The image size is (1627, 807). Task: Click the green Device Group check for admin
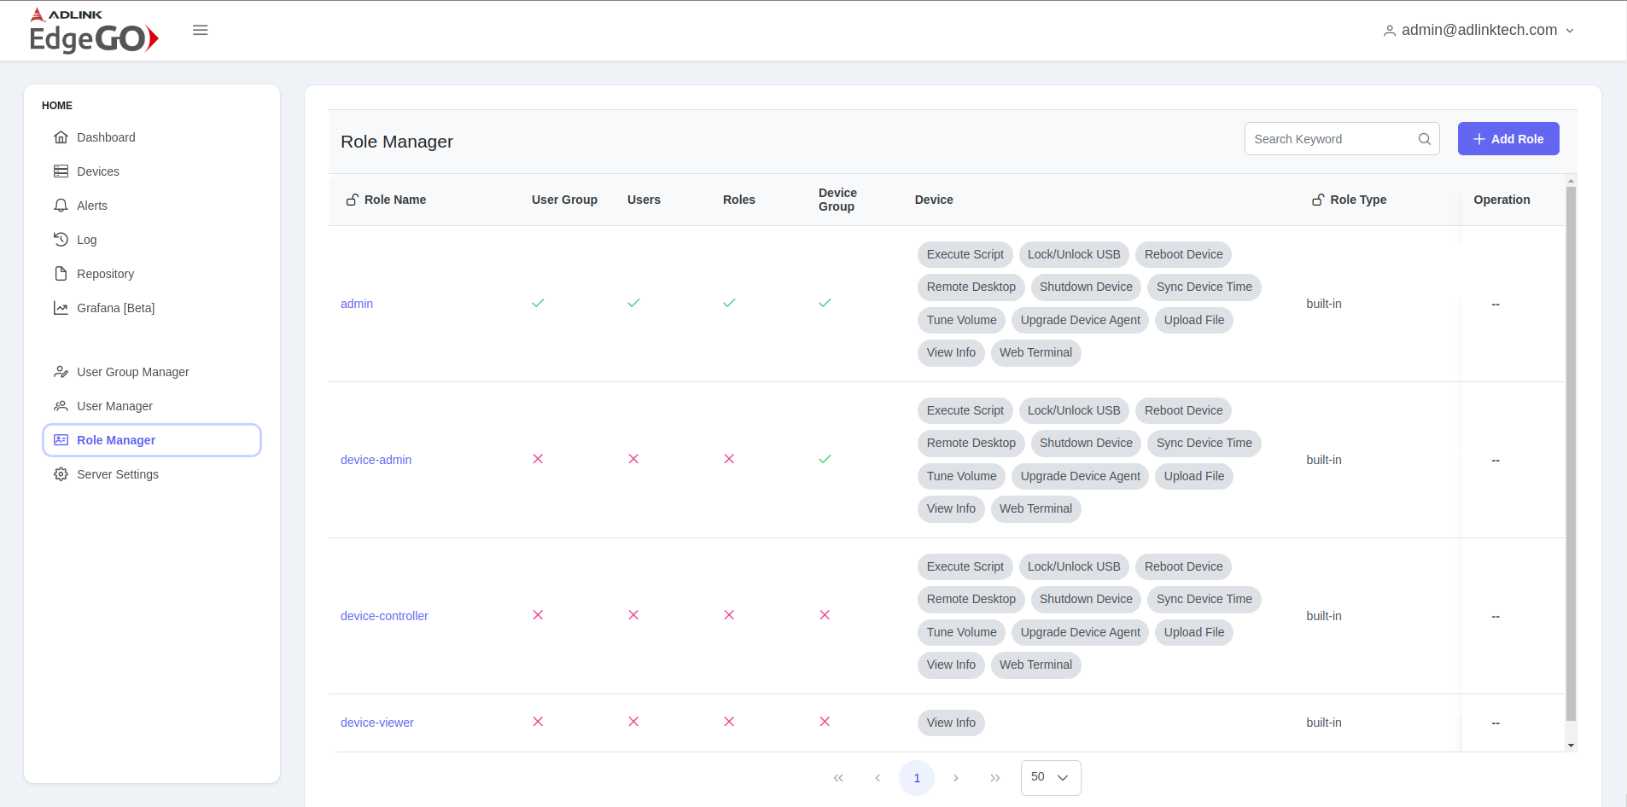point(825,302)
